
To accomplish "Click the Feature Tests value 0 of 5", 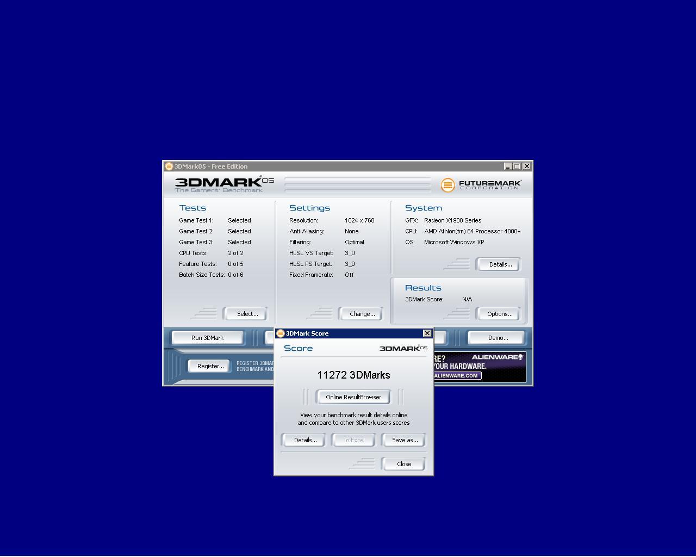I will pyautogui.click(x=235, y=264).
